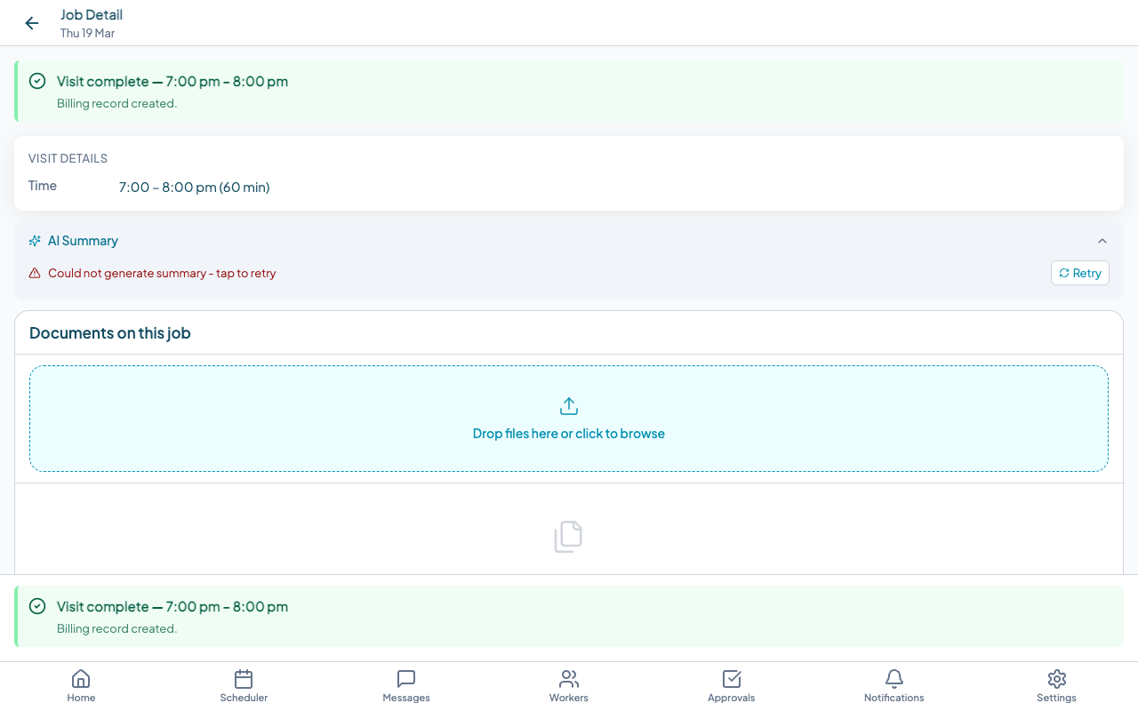Click the empty documents placeholder icon
This screenshot has height=711, width=1138.
pos(568,537)
